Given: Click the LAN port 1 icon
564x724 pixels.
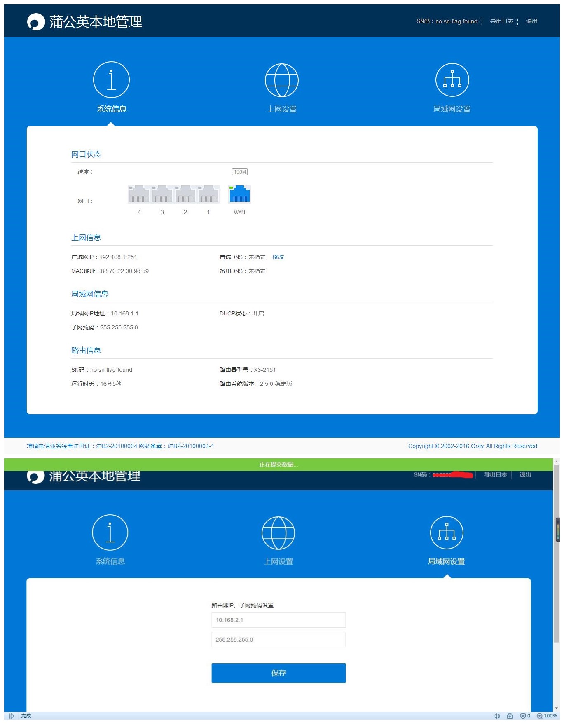Looking at the screenshot, I should click(x=208, y=194).
